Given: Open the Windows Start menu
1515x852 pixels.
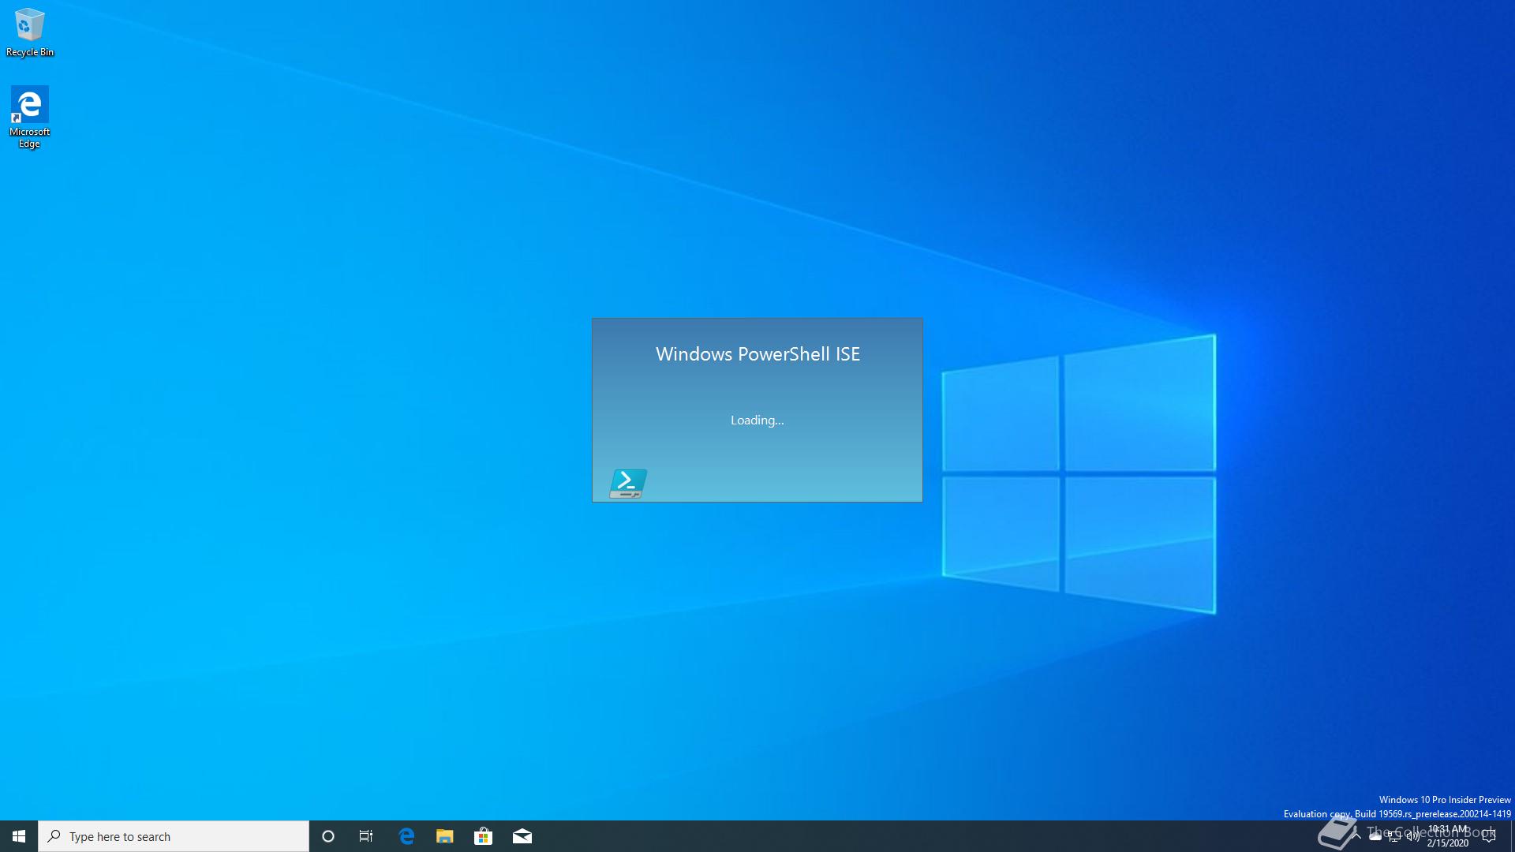Looking at the screenshot, I should point(19,836).
